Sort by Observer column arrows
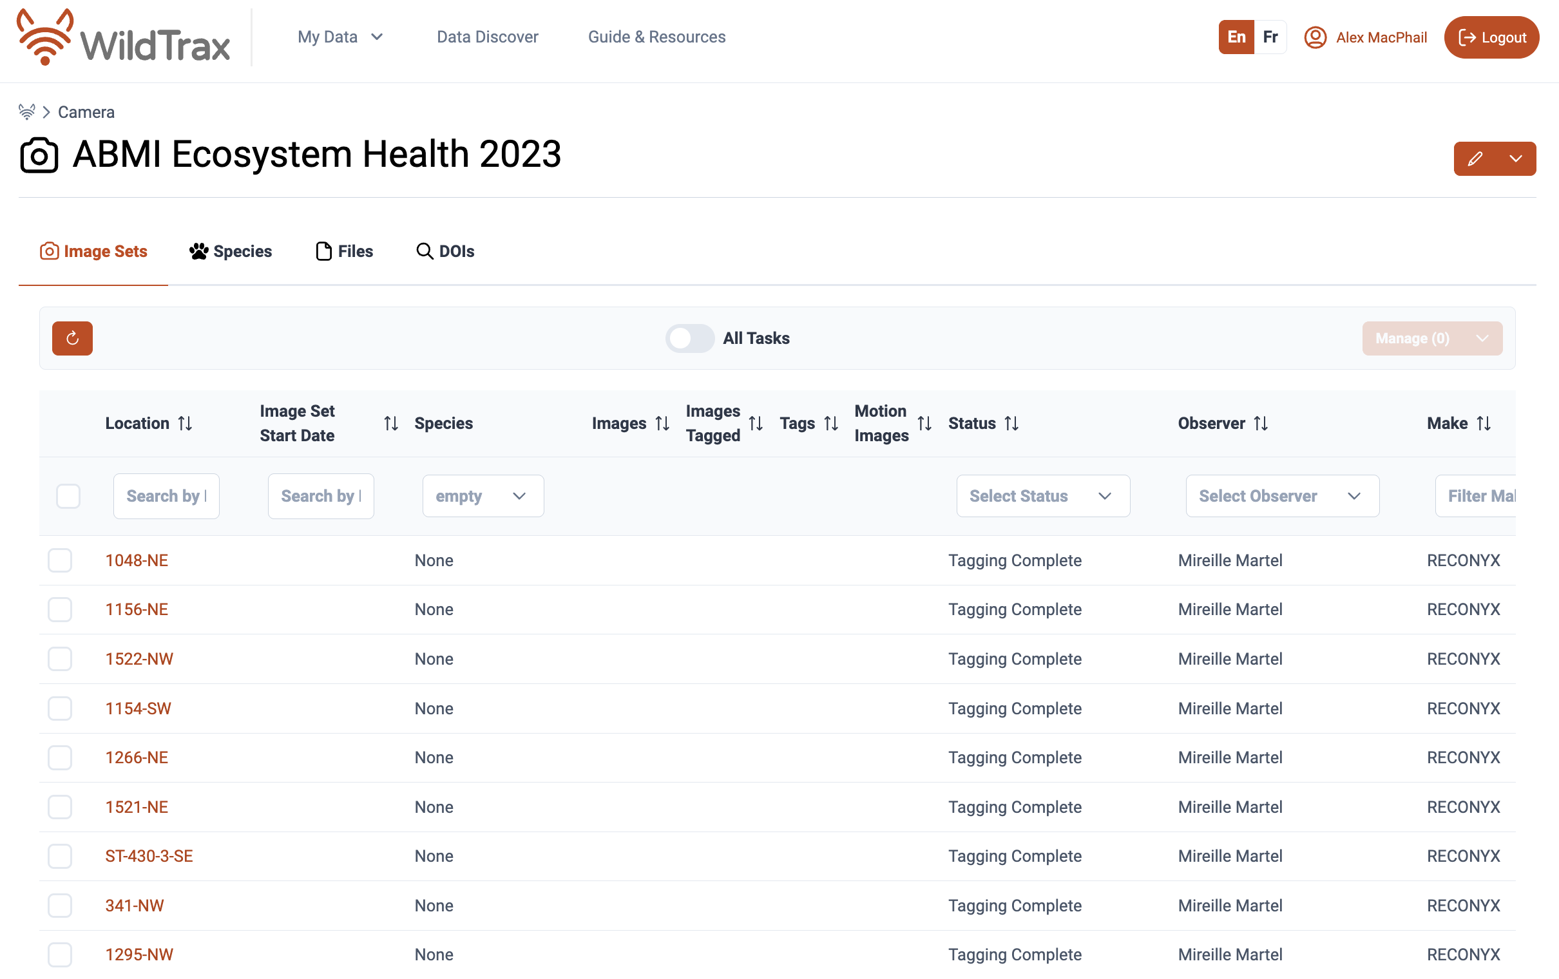The width and height of the screenshot is (1559, 979). tap(1260, 423)
